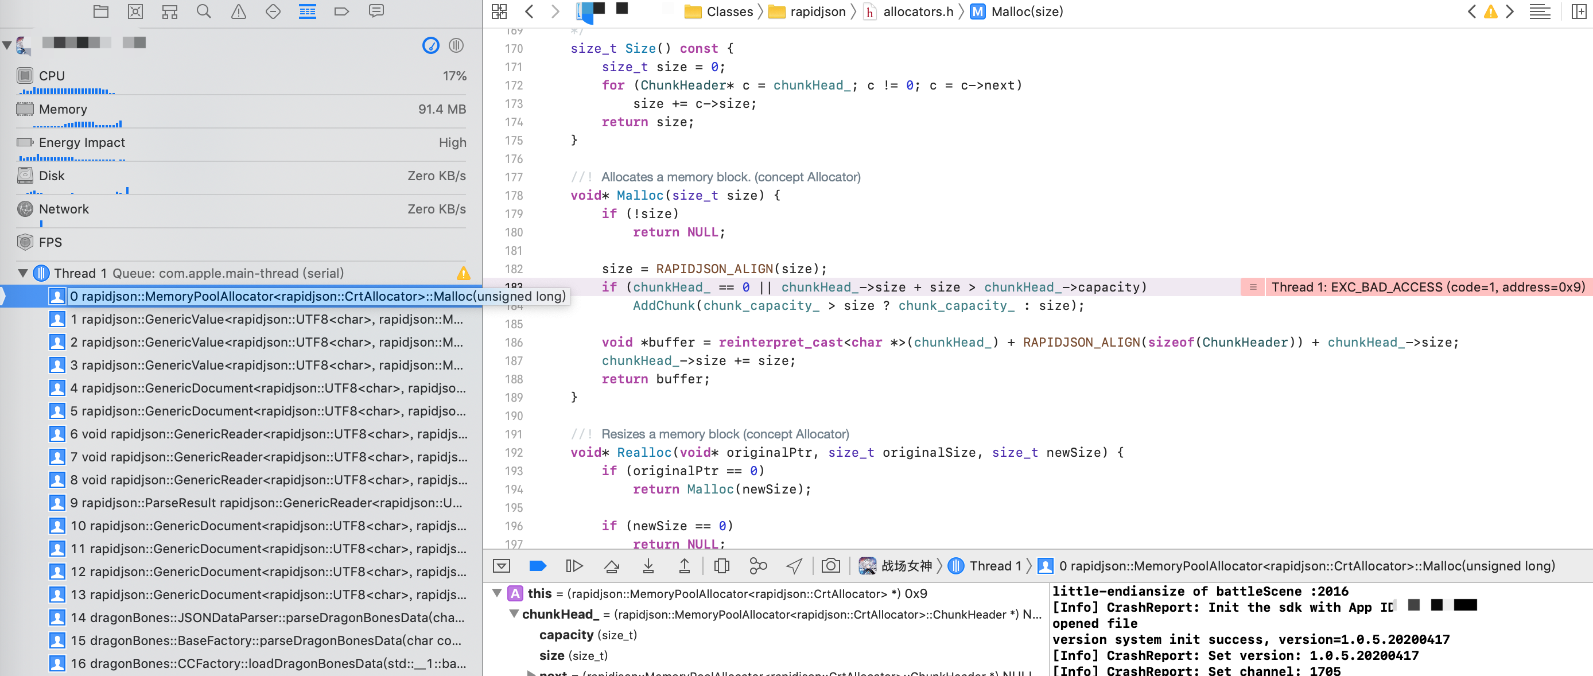The height and width of the screenshot is (676, 1593).
Task: Select the Debug navigator tab
Action: pos(308,11)
